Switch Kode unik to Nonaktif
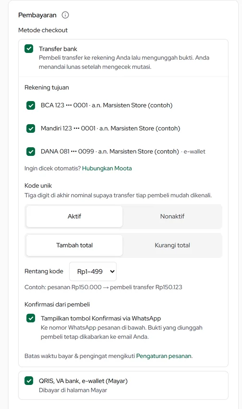Viewport: 242px width, 409px height. click(x=172, y=216)
